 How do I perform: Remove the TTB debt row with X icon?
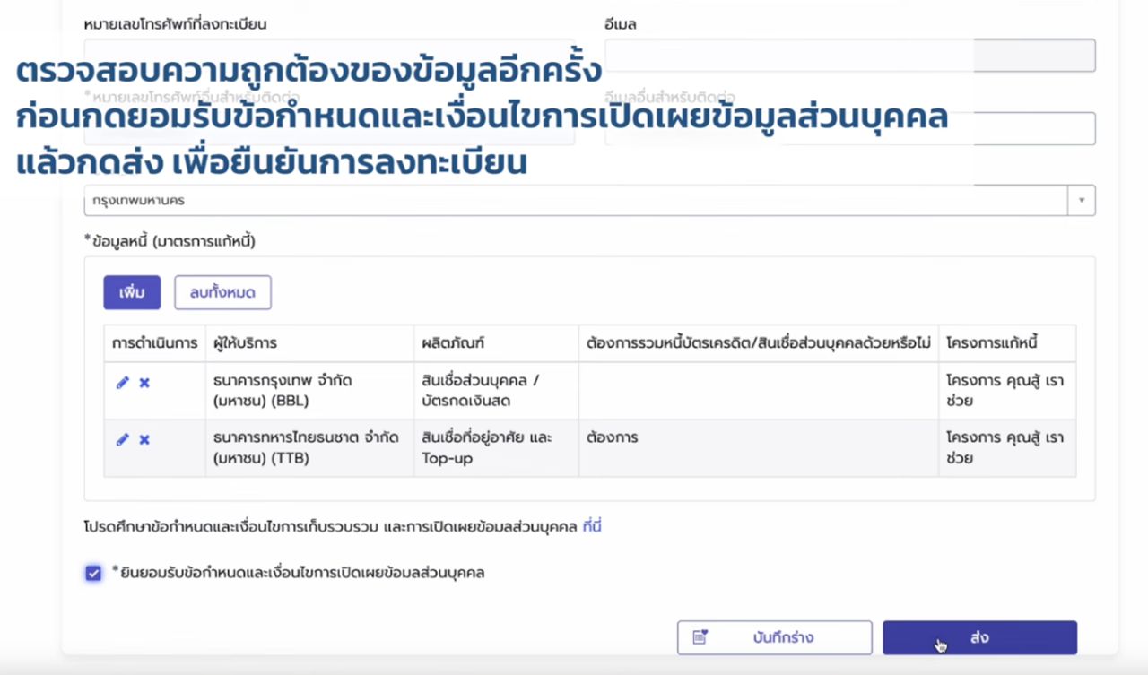click(144, 439)
